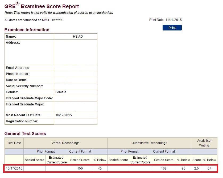Click the 'Social Security Number:' label
The width and height of the screenshot is (223, 178).
[24, 86]
